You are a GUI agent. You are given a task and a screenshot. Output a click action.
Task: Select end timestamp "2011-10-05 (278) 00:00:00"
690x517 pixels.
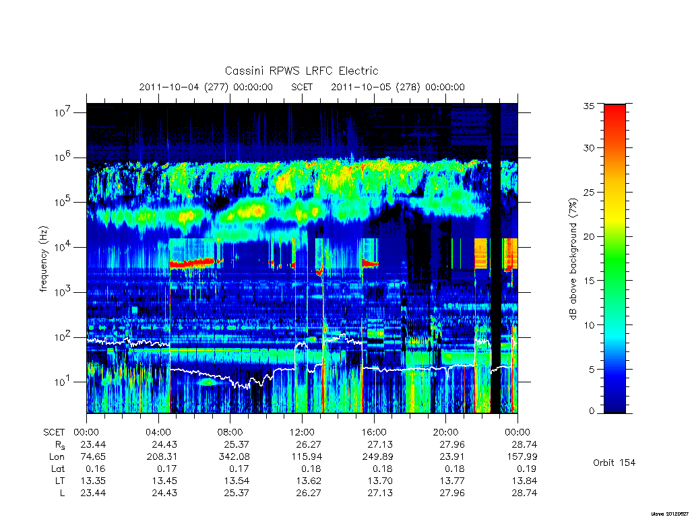[398, 87]
